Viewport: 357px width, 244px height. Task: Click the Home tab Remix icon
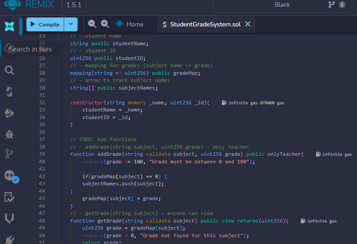pos(120,24)
